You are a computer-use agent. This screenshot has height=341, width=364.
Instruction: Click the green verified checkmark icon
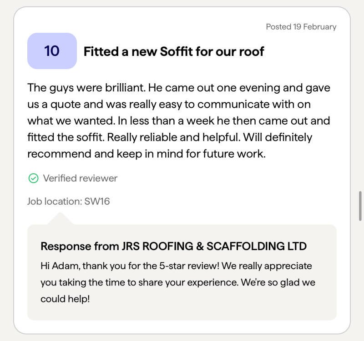33,178
